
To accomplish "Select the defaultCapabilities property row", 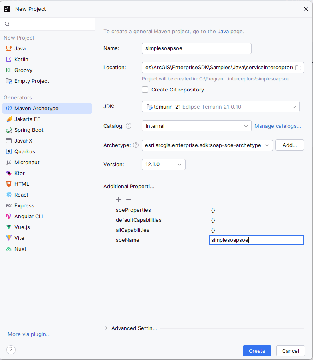I will (x=208, y=220).
